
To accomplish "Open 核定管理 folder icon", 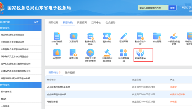I will point(157,36).
